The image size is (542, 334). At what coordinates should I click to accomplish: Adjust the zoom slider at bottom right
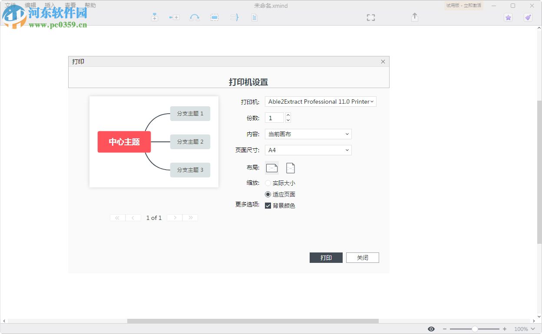pyautogui.click(x=475, y=329)
